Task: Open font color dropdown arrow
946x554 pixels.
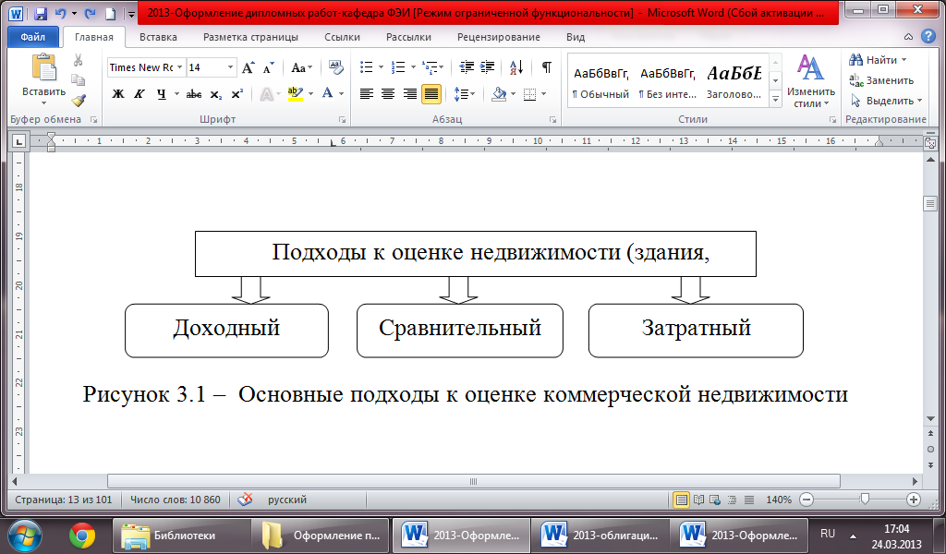Action: pos(341,94)
